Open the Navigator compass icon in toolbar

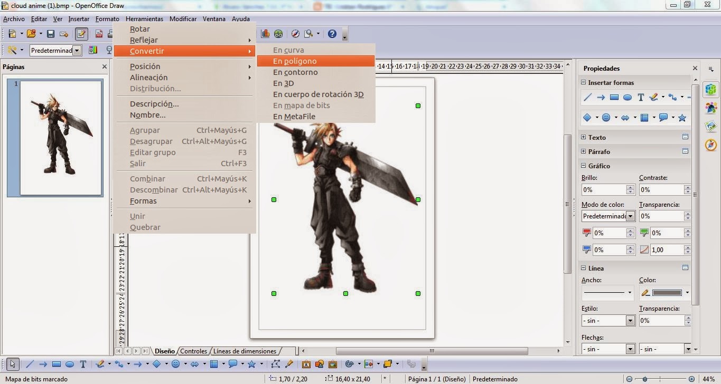(295, 34)
